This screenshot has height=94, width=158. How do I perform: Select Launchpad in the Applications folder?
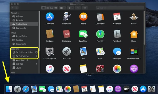tap(67, 51)
